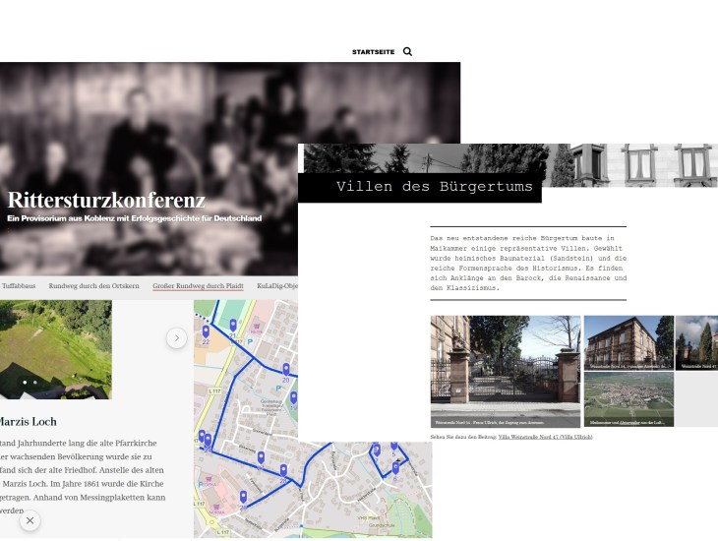Screen dimensions: 718x541
Task: Open Villa Weinstraße Nord 47 article link
Action: point(545,435)
